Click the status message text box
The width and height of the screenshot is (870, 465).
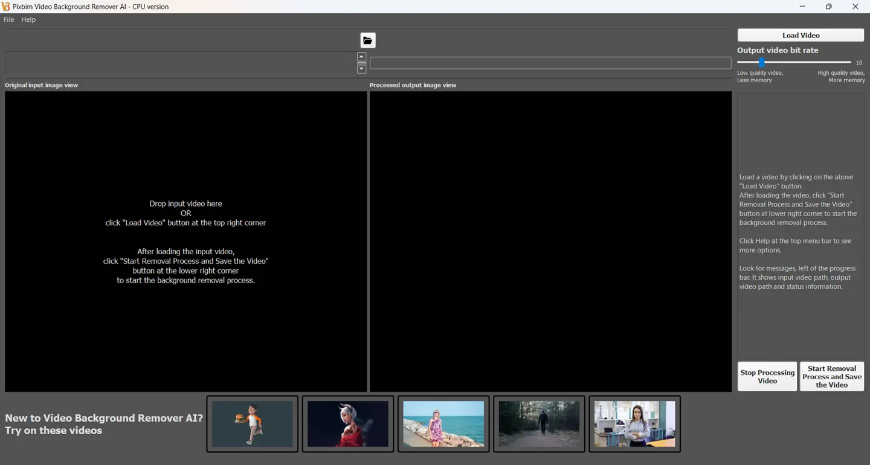pos(181,63)
